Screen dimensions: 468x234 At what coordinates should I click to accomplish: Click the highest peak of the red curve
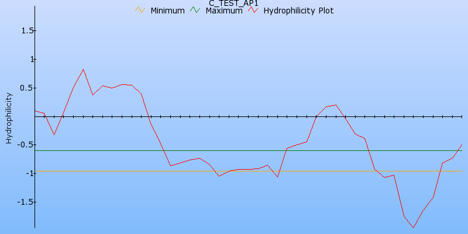pos(83,69)
